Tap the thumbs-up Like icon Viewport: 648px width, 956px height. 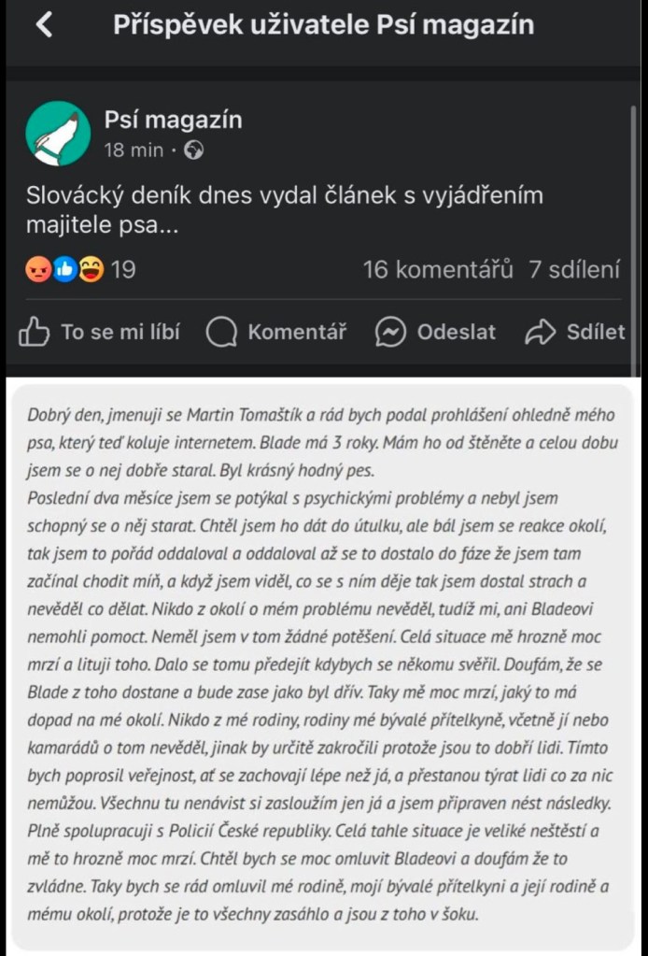[x=35, y=332]
